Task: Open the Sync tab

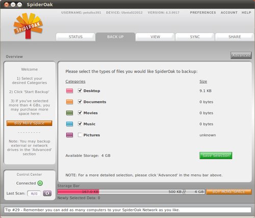Action: [x=195, y=37]
